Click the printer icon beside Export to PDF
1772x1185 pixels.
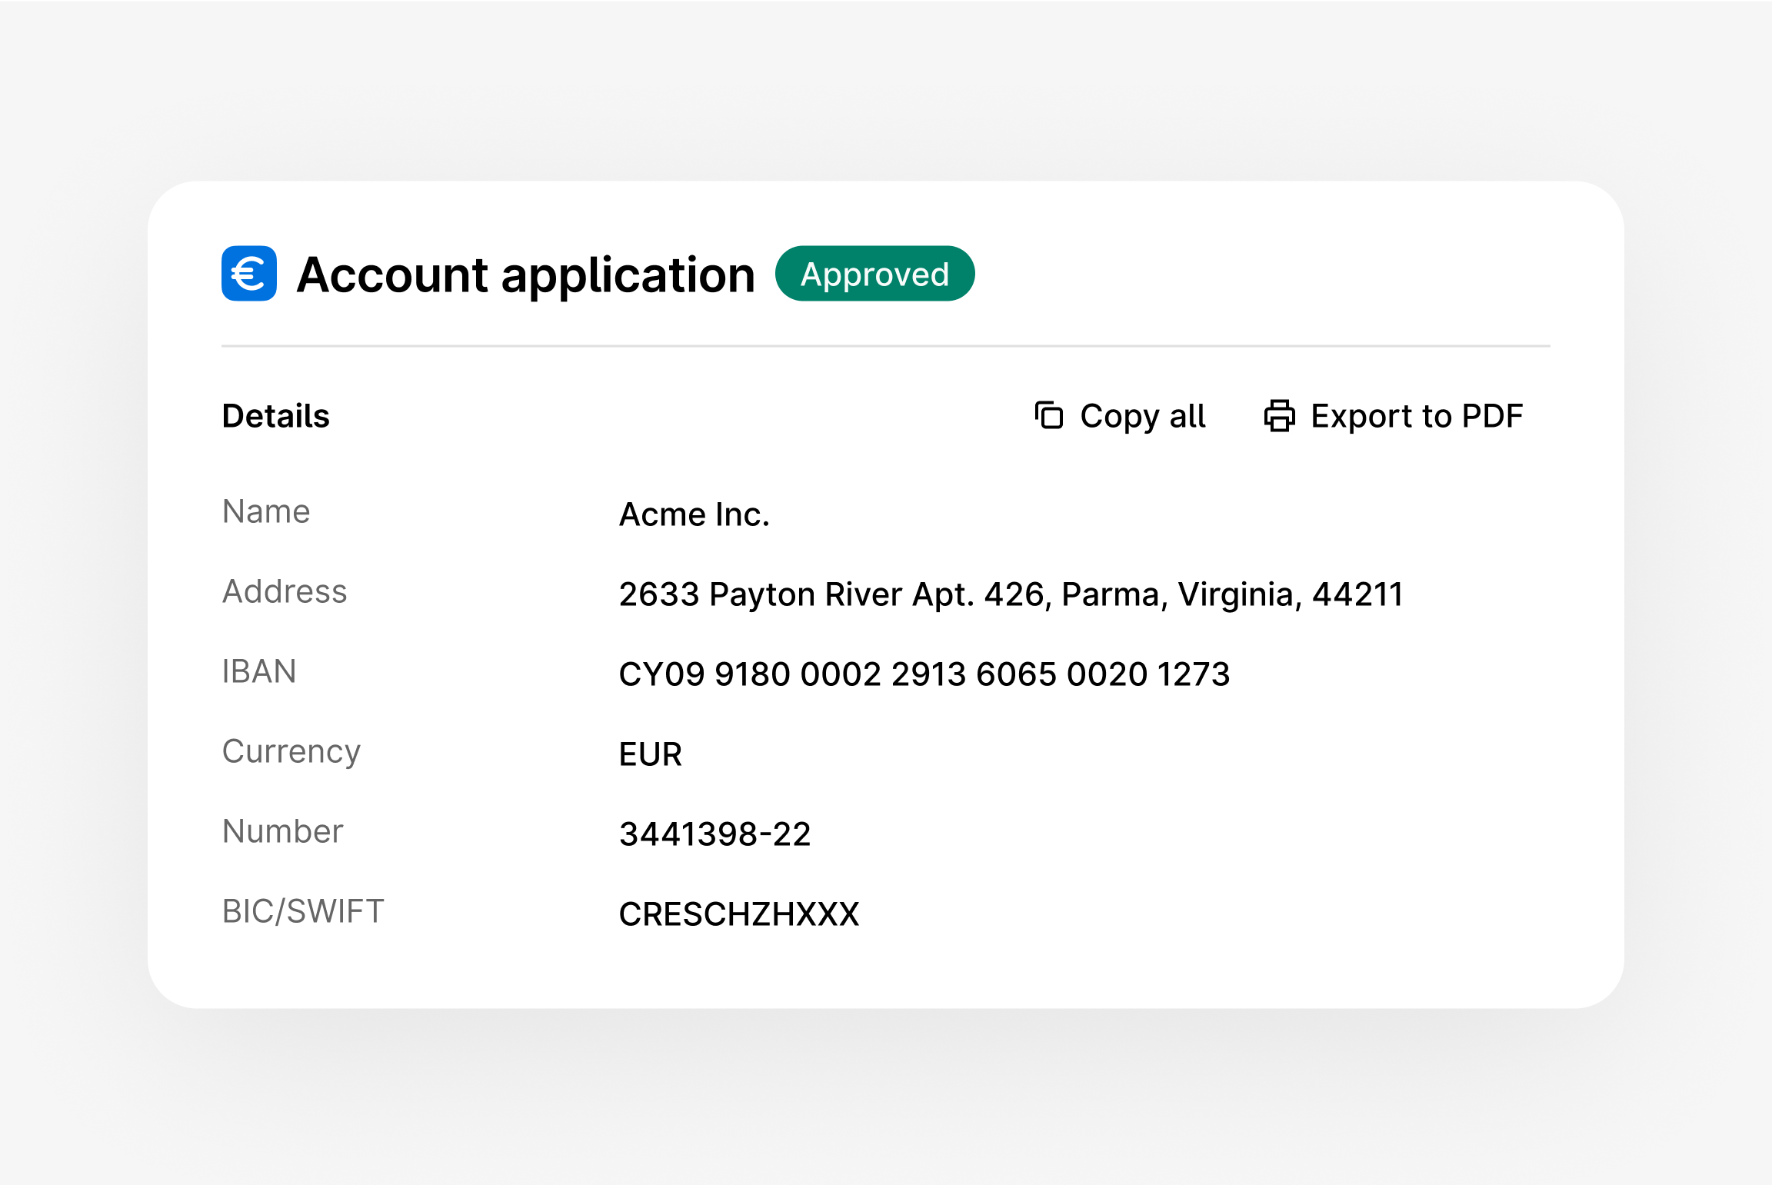tap(1280, 415)
